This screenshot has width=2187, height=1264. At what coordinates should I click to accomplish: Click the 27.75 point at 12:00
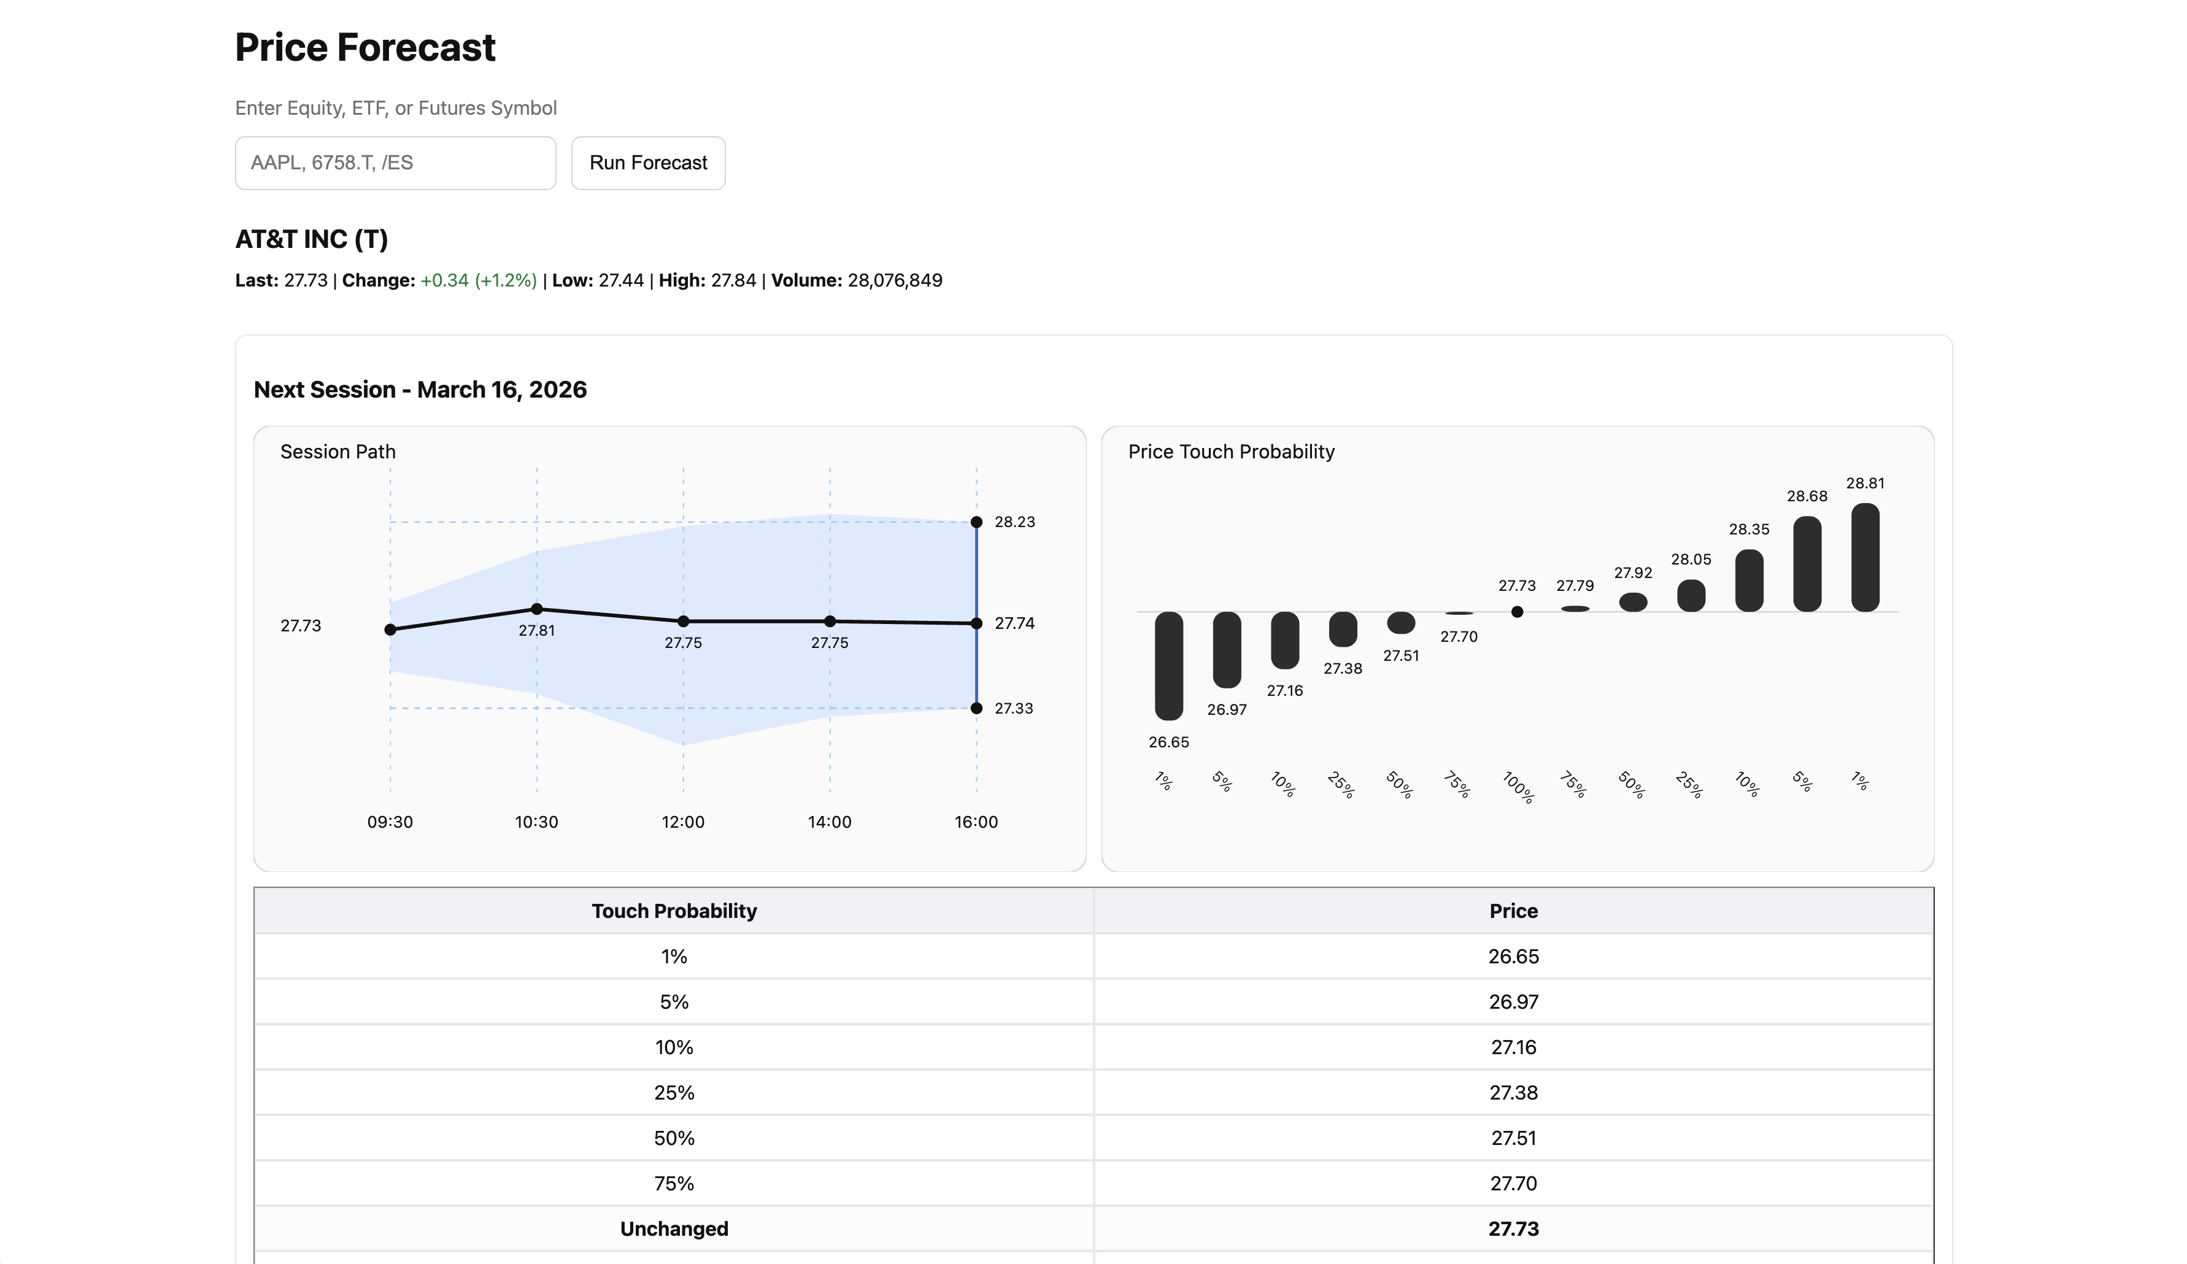684,620
